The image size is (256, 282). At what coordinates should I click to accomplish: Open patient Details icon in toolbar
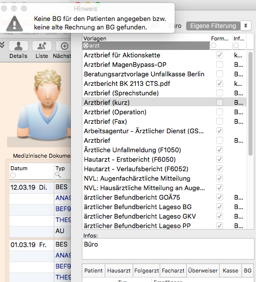point(18,46)
